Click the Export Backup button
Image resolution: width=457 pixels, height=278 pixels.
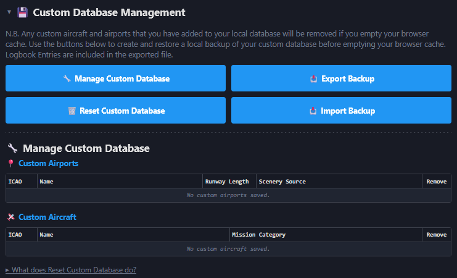(x=341, y=78)
